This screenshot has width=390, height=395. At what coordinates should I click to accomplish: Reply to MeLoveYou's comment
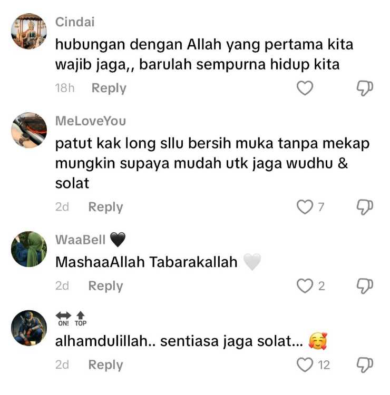105,207
